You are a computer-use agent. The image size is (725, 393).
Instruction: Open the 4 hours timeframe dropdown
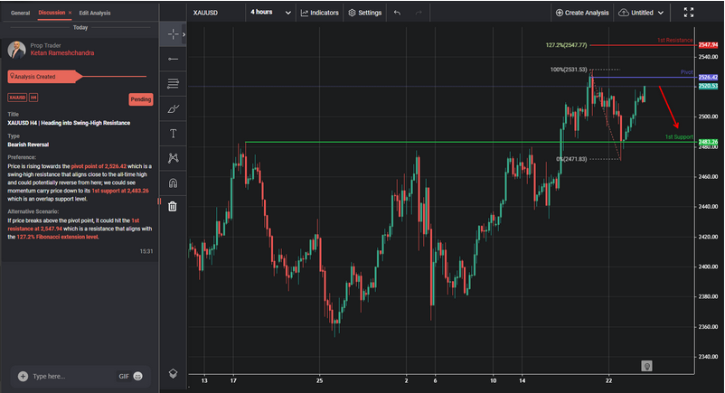270,13
